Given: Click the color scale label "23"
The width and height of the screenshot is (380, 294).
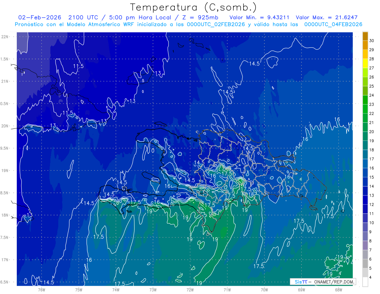Looking at the screenshot, I should click(x=372, y=104).
